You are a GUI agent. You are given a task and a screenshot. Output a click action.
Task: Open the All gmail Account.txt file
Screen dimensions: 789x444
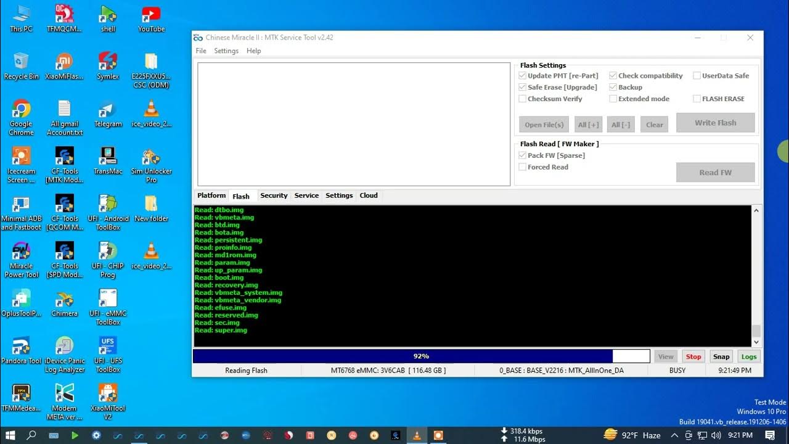[x=65, y=118]
